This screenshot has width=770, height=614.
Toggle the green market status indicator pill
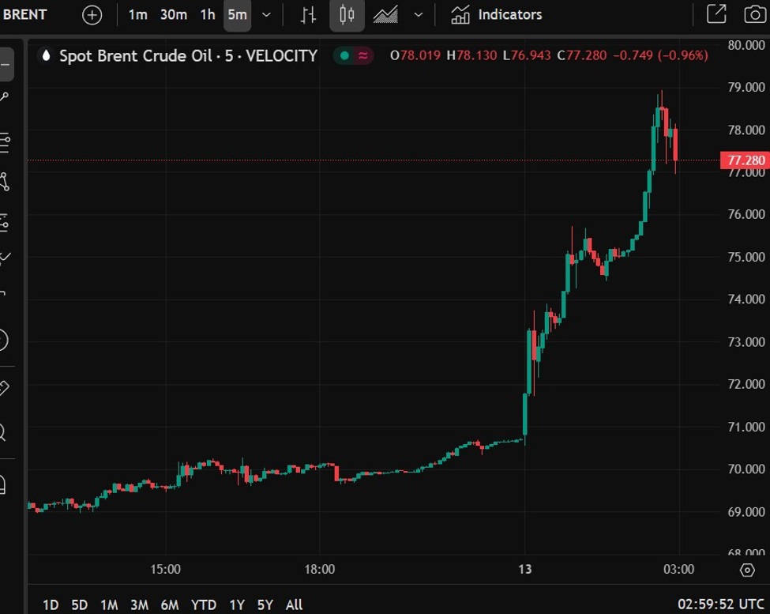[x=353, y=55]
